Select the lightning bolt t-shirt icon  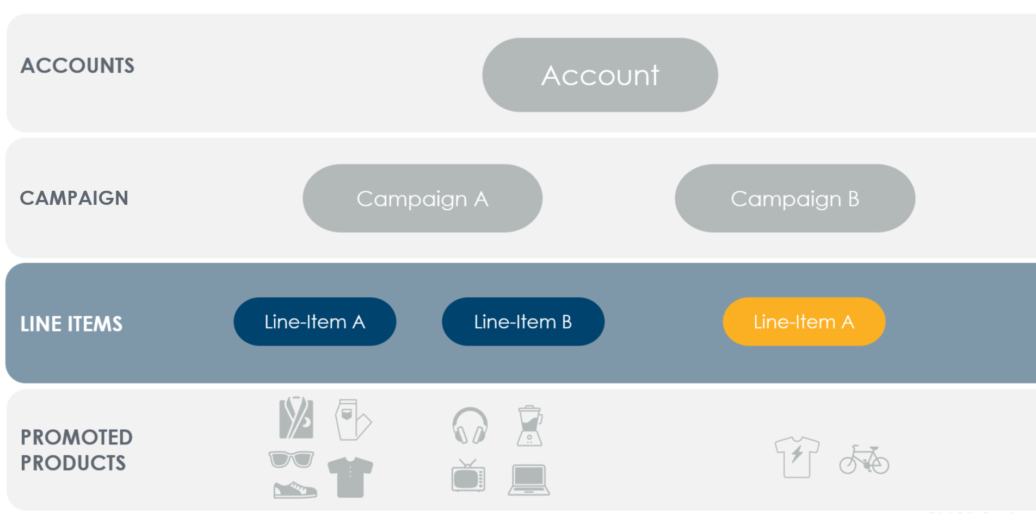pos(797,457)
